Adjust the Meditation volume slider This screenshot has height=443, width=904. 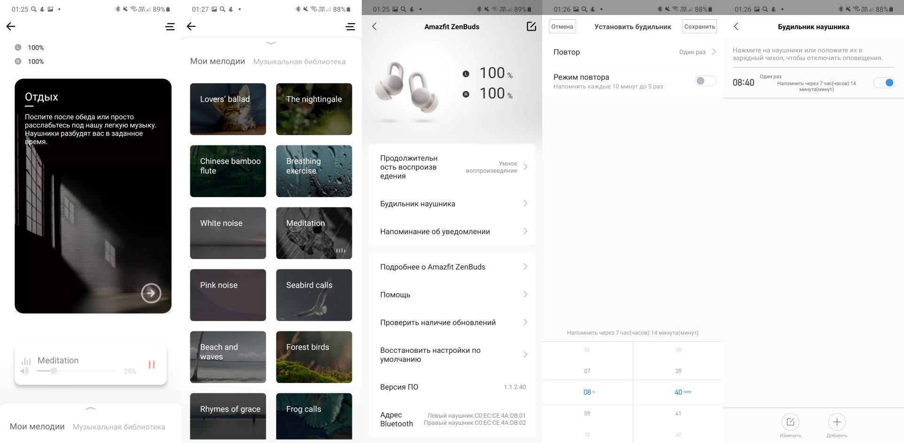click(x=54, y=371)
